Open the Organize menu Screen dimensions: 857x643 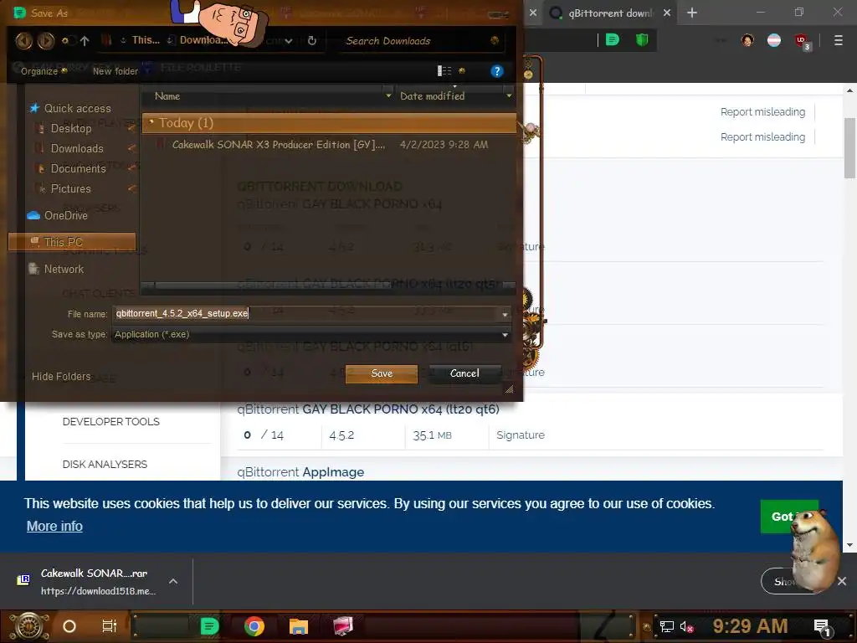pos(44,71)
